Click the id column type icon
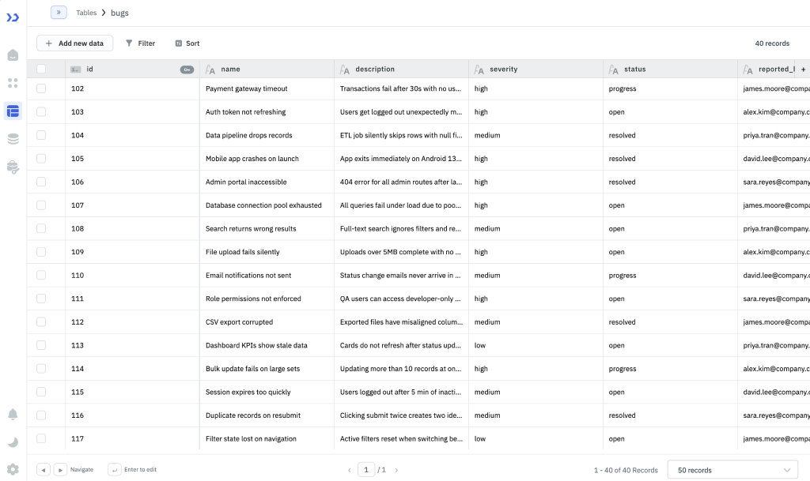This screenshot has height=481, width=810. 75,70
